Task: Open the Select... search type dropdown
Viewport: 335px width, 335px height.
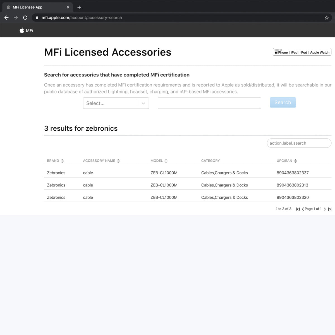Action: [x=116, y=103]
